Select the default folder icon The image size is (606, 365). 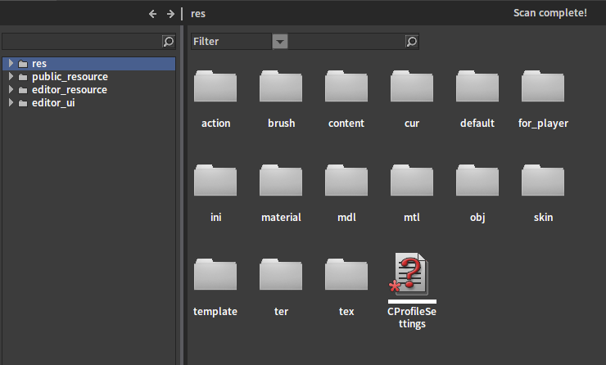coord(477,86)
